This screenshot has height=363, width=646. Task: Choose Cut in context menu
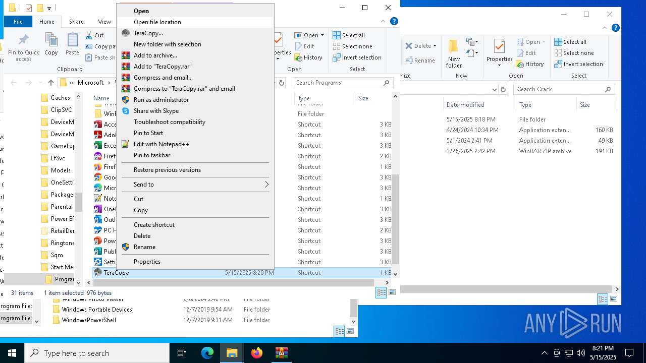pos(138,199)
